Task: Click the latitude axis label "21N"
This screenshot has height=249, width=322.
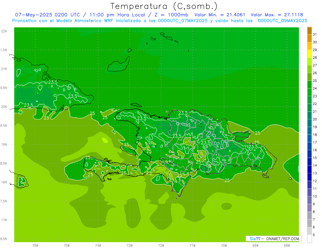Action: point(4,69)
